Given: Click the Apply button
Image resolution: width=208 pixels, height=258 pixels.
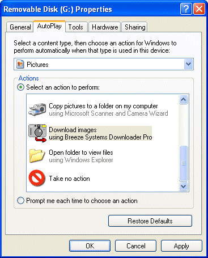Looking at the screenshot, I should click(181, 246).
